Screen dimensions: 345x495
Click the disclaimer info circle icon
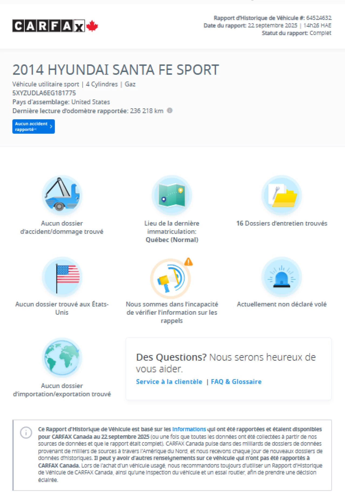pos(26,433)
